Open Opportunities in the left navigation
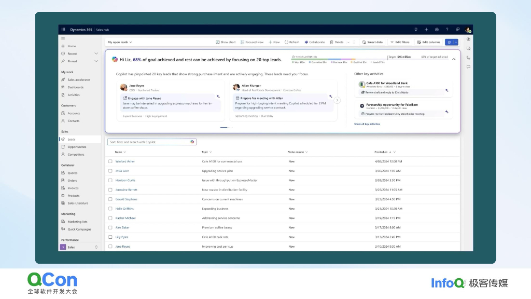531x299 pixels. click(x=77, y=147)
